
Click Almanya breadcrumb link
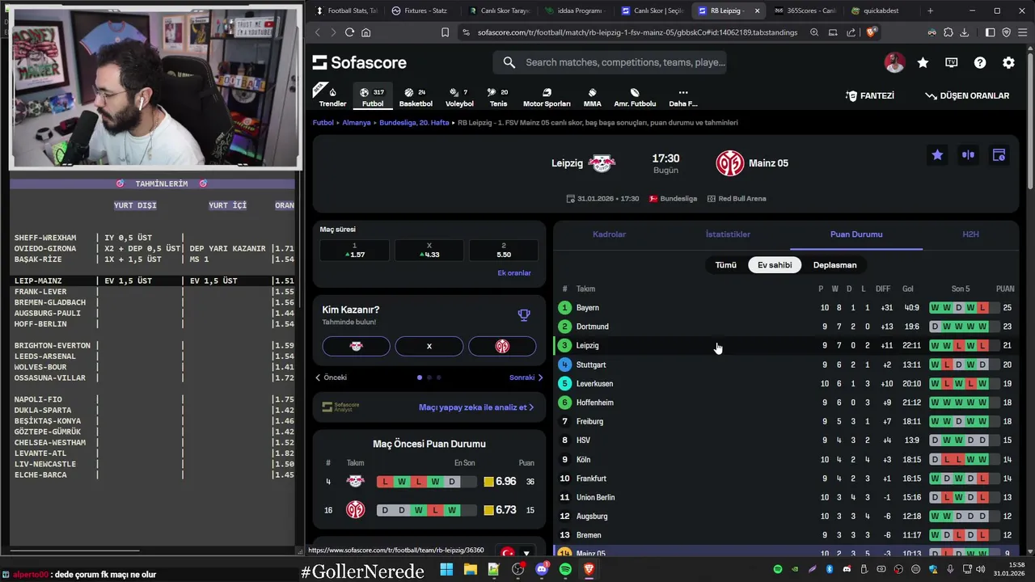tap(357, 123)
